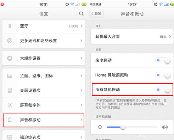Open the 屏幕和字体 entry
The height and width of the screenshot is (140, 174).
point(44,105)
